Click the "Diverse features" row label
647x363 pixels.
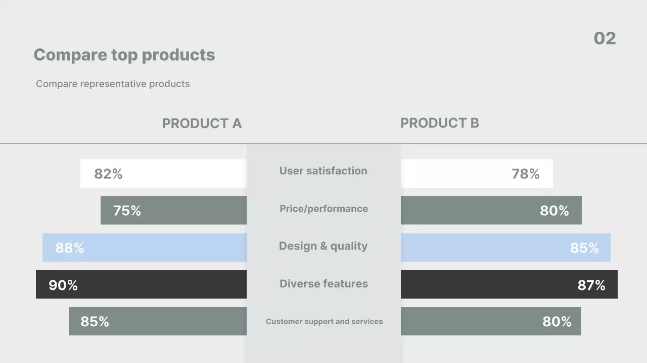tap(323, 284)
